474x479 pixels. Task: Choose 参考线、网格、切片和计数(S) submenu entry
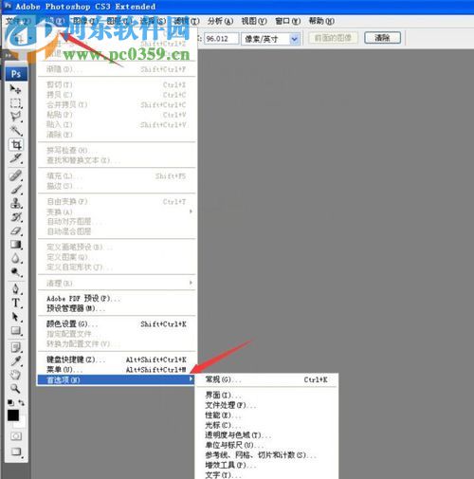266,455
